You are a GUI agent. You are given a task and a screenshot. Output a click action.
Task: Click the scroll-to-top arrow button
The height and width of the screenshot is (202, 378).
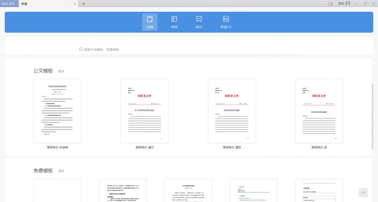pos(364,192)
